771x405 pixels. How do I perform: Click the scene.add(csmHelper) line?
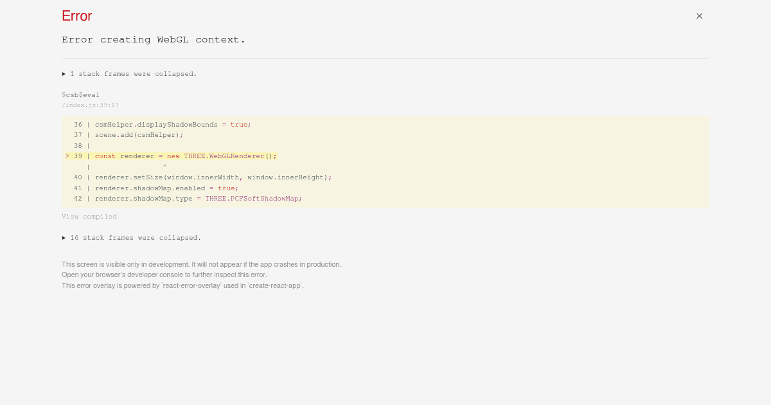click(138, 135)
